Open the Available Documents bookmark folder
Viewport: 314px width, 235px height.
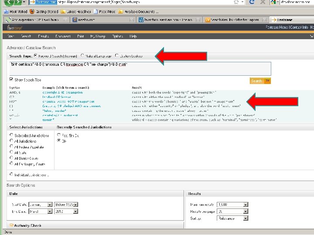[138, 12]
